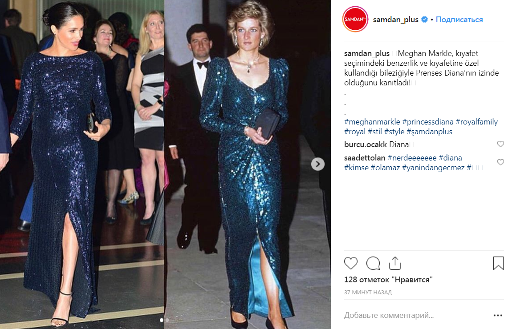Screen dimensions: 512x329
Task: Open the samdan_plus username in the header
Action: pos(395,20)
